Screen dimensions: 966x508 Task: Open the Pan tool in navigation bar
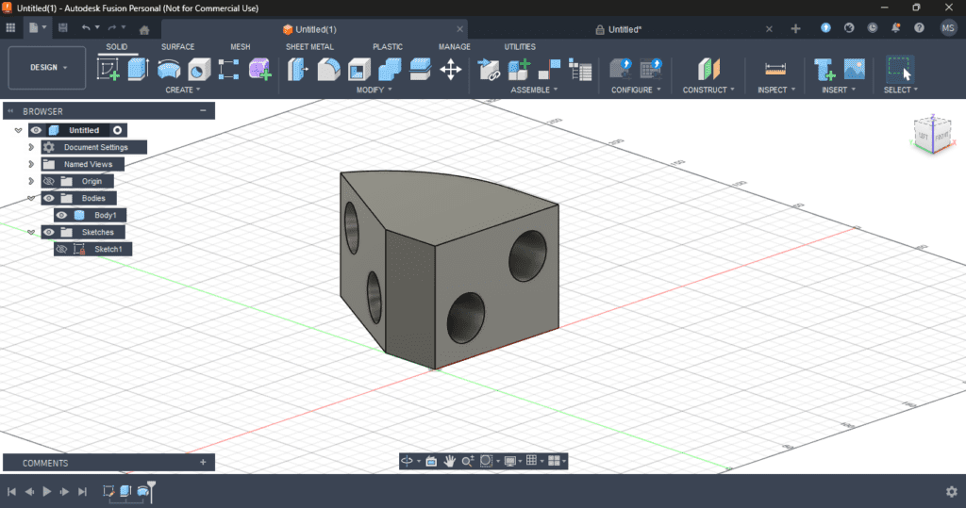point(450,461)
